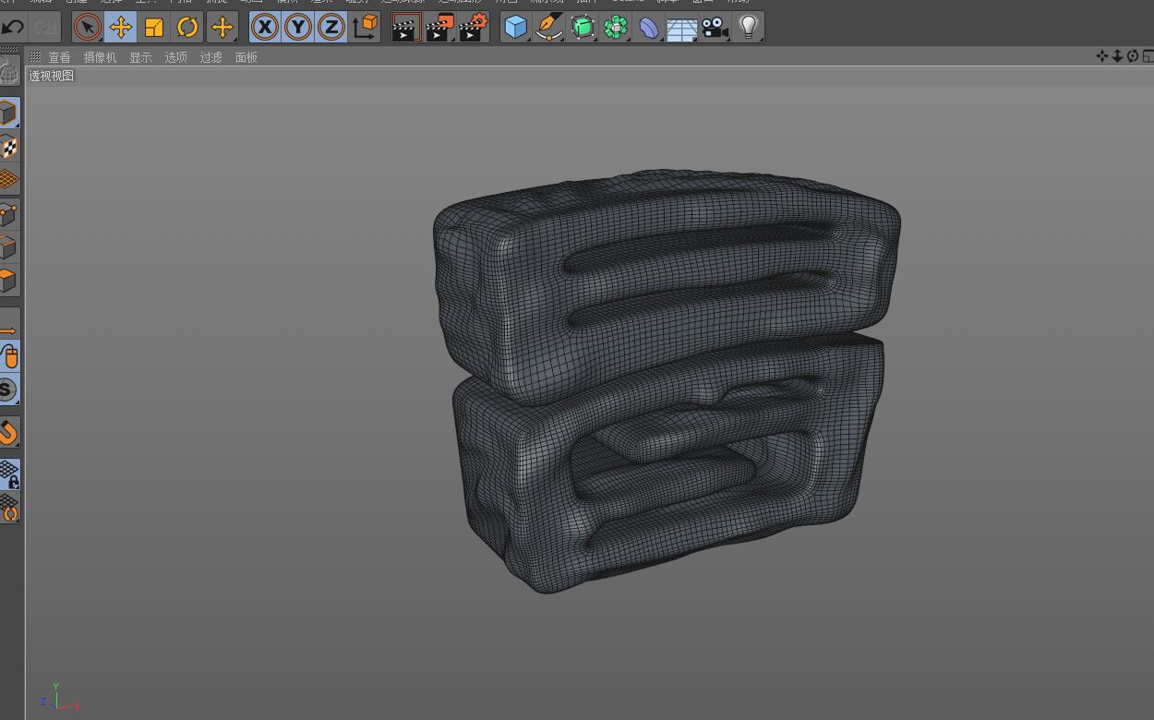
Task: Click the XYZ world axis indicator
Action: [59, 697]
